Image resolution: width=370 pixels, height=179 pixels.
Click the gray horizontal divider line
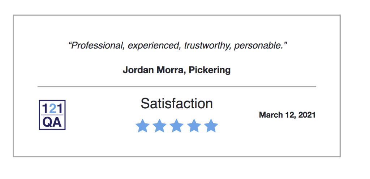177,87
